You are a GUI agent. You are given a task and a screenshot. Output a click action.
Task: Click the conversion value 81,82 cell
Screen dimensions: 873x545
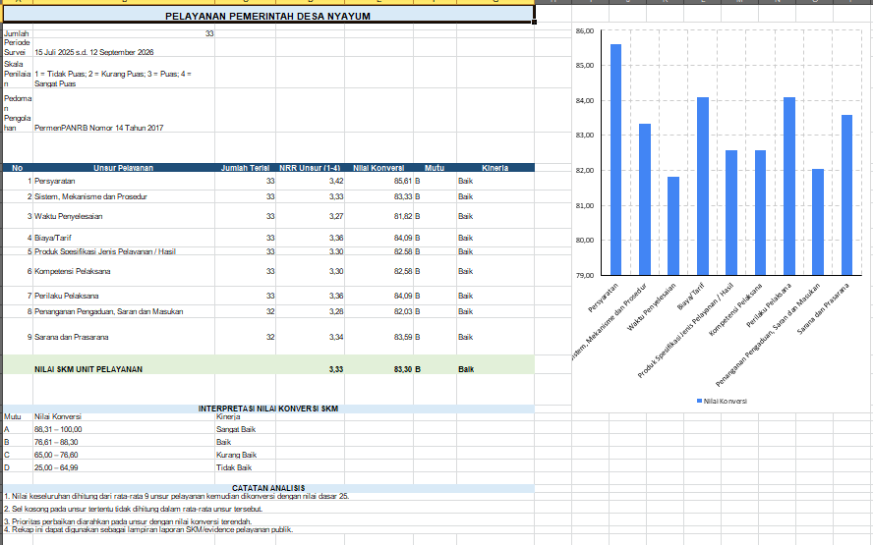point(378,216)
